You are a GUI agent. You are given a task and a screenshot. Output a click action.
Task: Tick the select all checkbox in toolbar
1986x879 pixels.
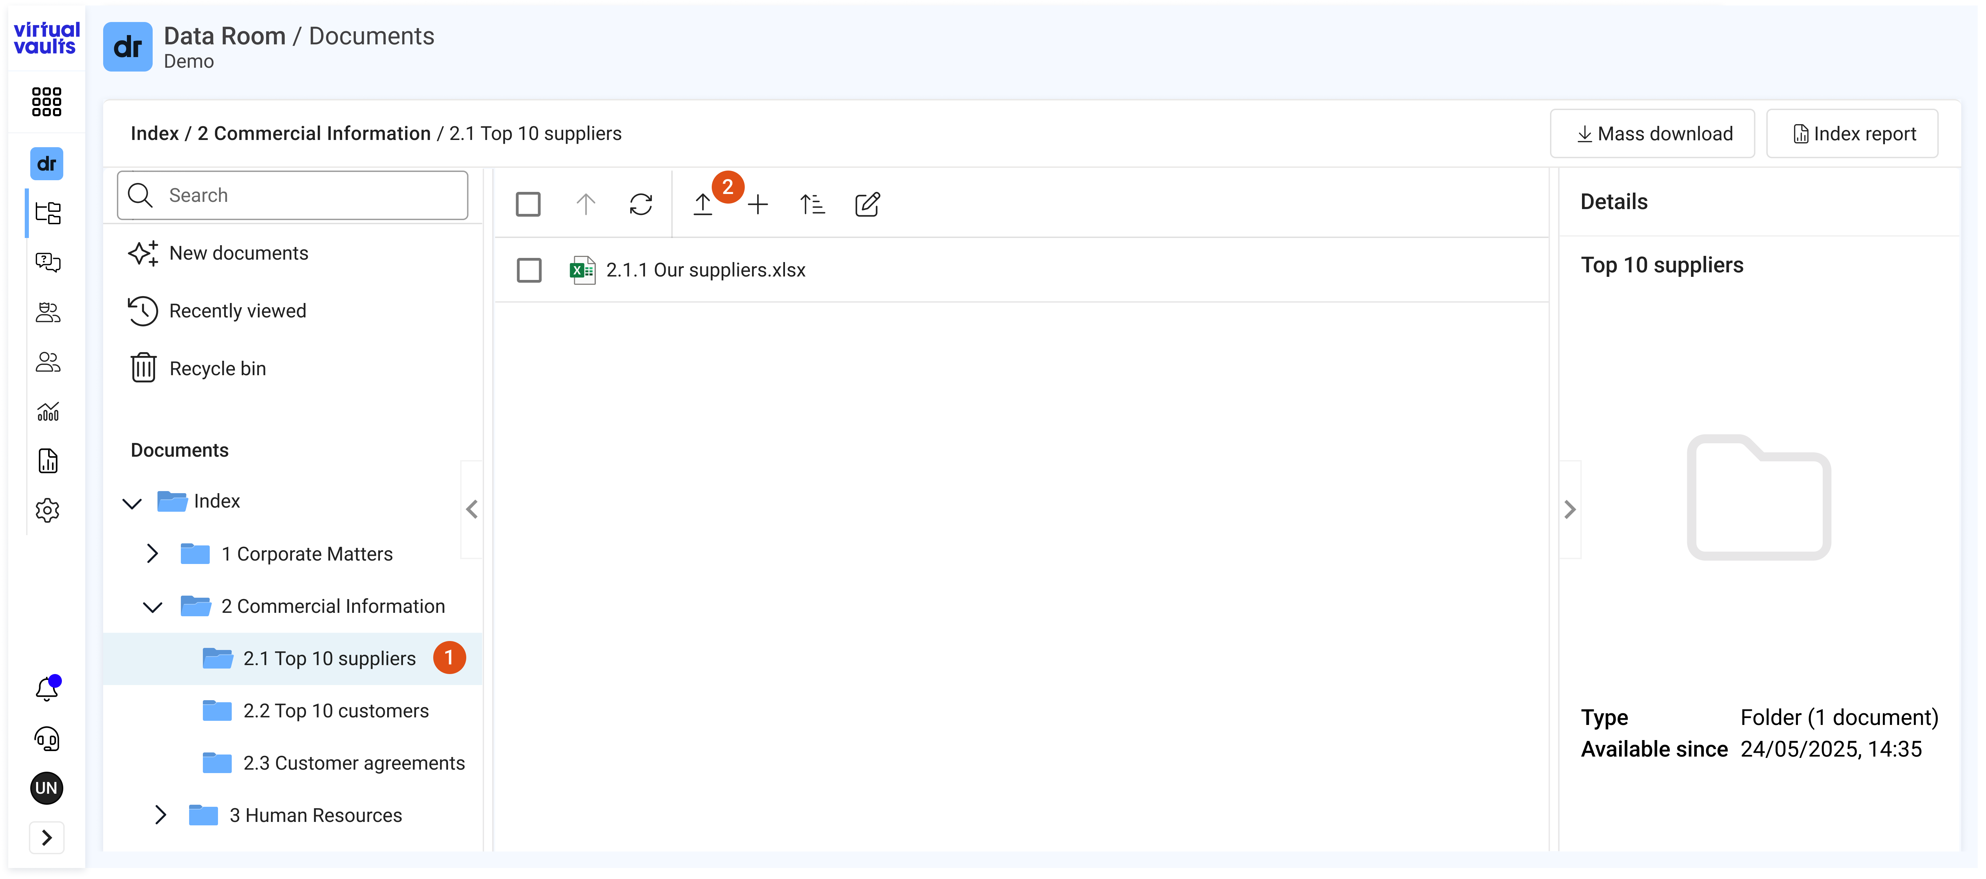pos(528,204)
